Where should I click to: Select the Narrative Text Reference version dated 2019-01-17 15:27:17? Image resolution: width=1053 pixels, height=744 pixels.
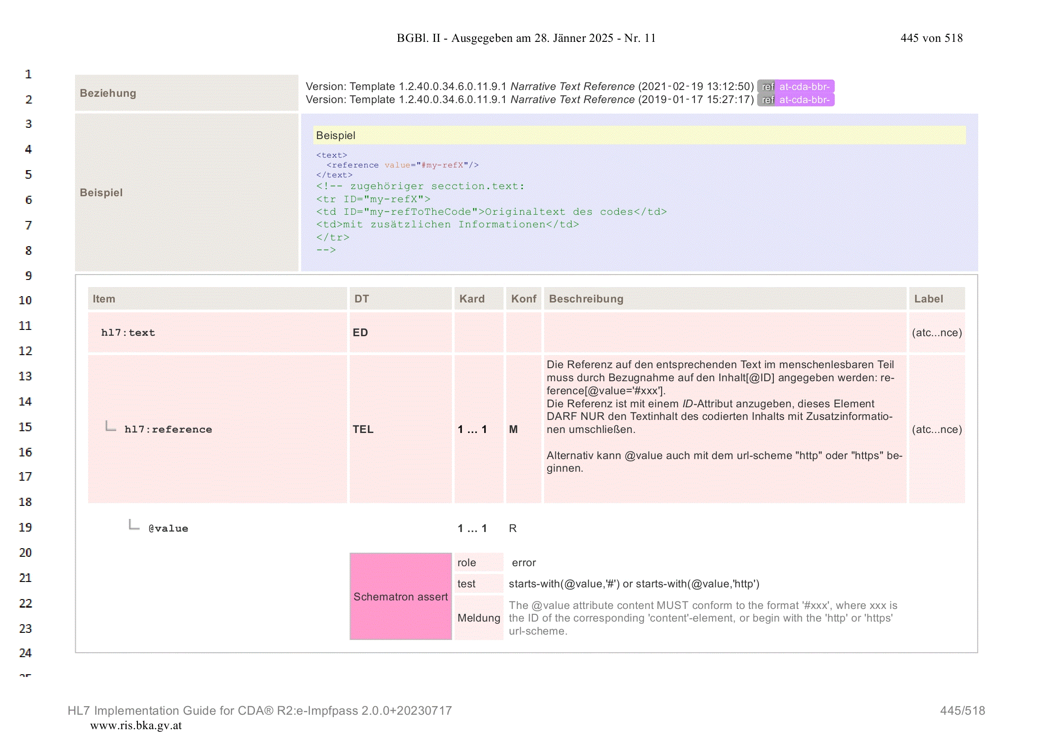530,99
